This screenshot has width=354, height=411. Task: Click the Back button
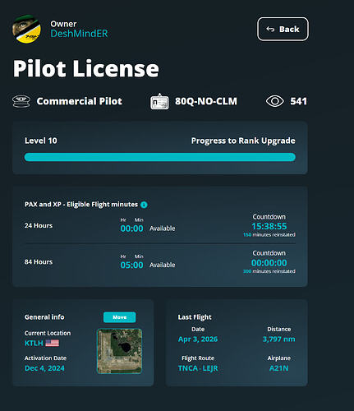[x=283, y=29]
